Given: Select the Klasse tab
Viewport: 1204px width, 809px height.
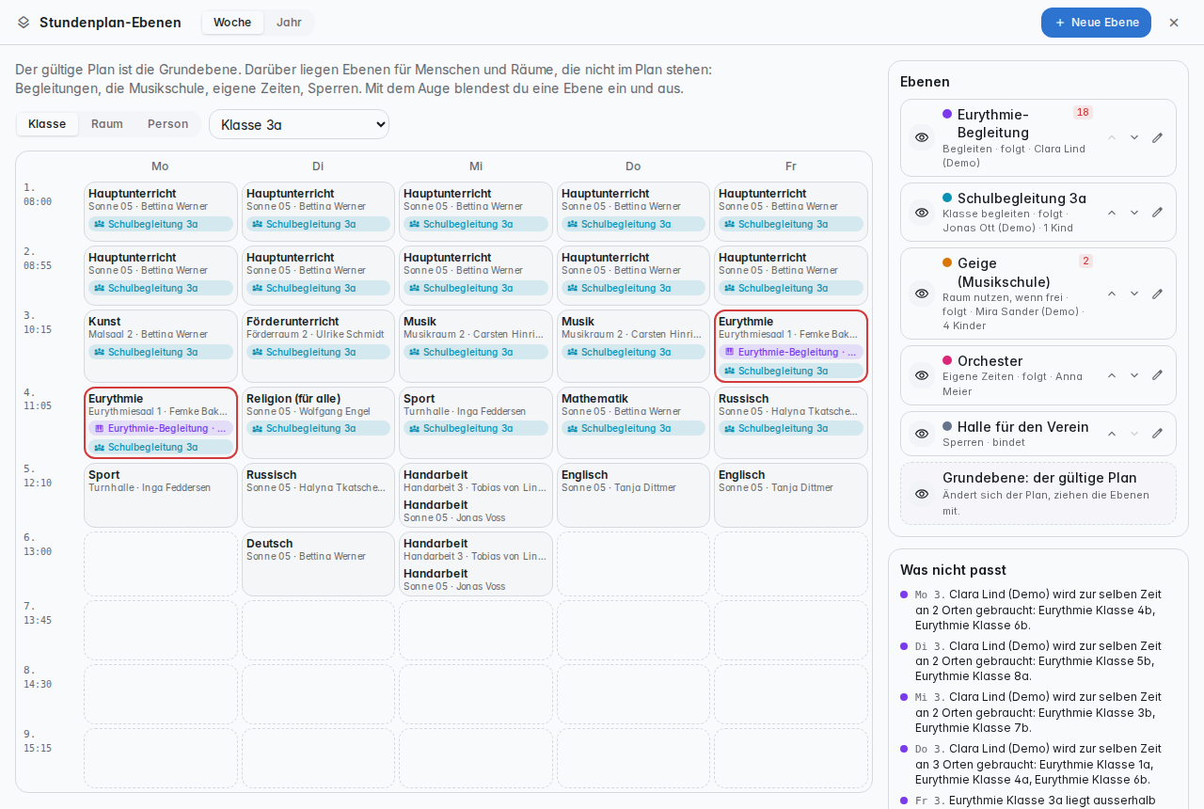Looking at the screenshot, I should pos(47,124).
